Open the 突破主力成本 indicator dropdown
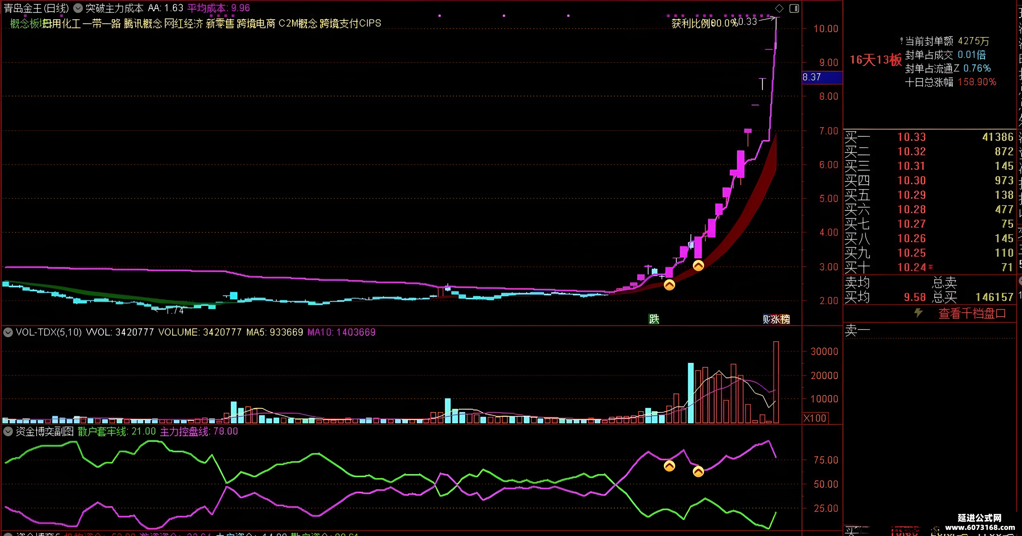This screenshot has height=536, width=1022. (78, 8)
